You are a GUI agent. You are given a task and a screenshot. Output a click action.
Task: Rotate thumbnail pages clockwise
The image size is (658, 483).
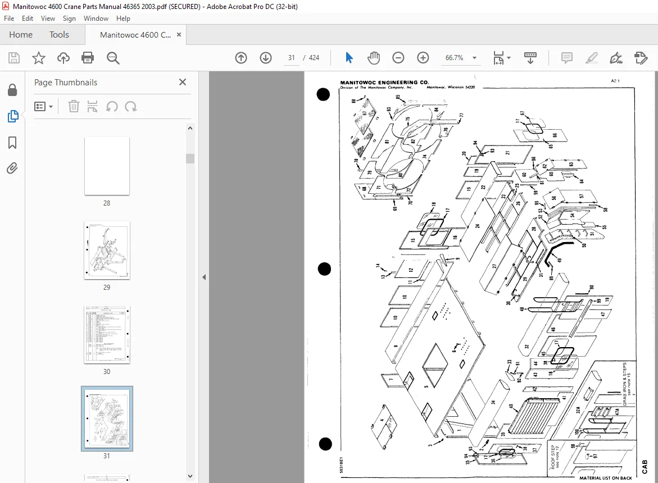click(131, 107)
